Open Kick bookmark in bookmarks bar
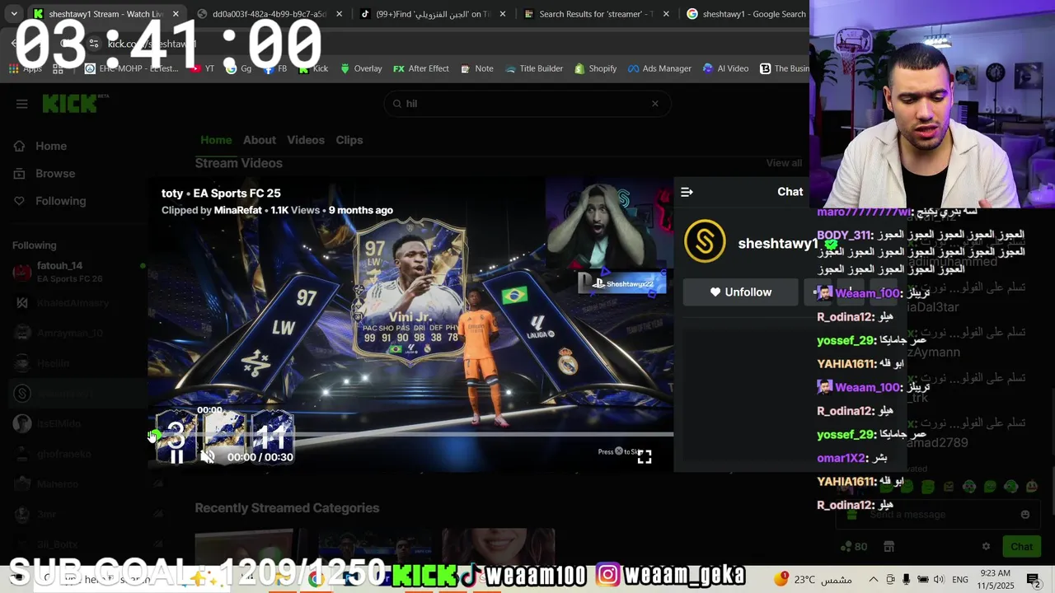 [313, 68]
